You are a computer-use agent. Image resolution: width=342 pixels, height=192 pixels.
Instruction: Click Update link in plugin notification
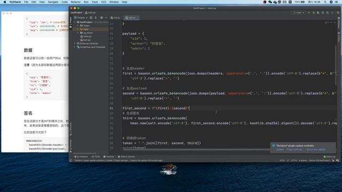point(280,149)
